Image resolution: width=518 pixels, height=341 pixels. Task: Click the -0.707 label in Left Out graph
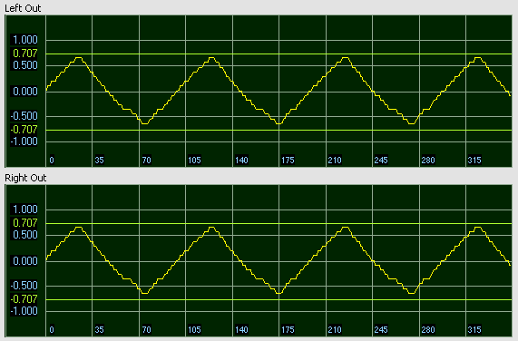(x=24, y=130)
